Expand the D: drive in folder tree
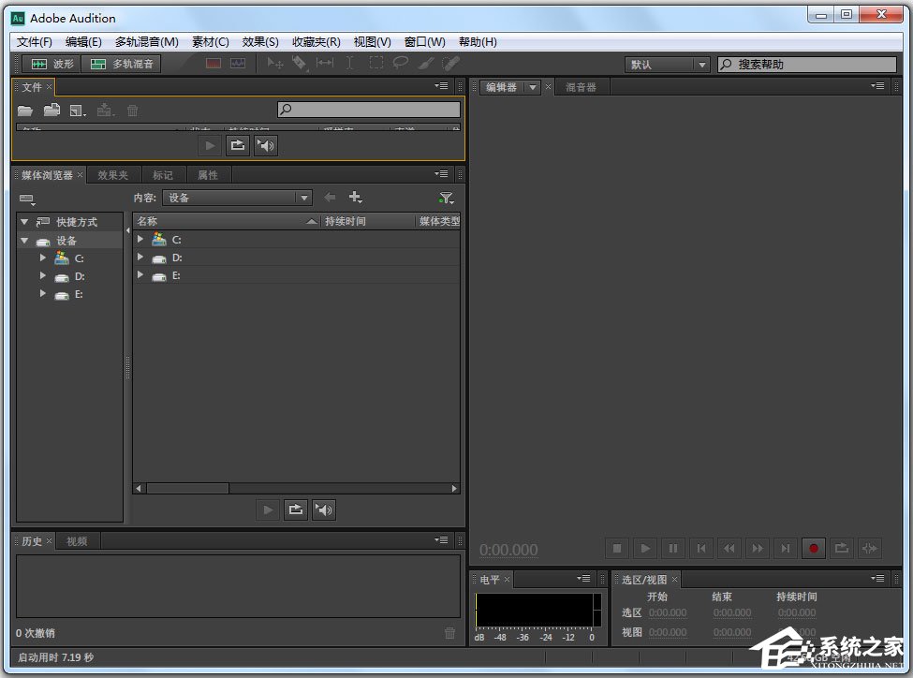 coord(43,276)
